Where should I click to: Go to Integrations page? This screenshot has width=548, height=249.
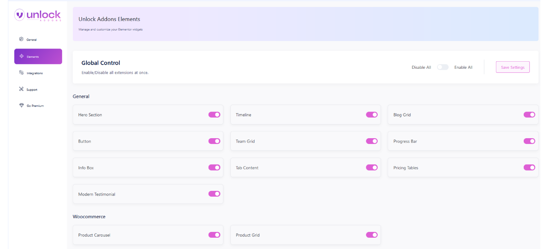[x=35, y=73]
